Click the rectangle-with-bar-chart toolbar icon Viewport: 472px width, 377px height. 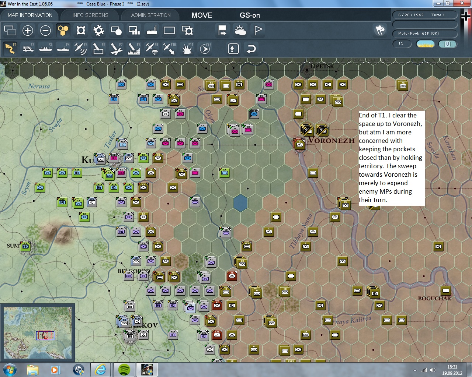click(x=134, y=30)
